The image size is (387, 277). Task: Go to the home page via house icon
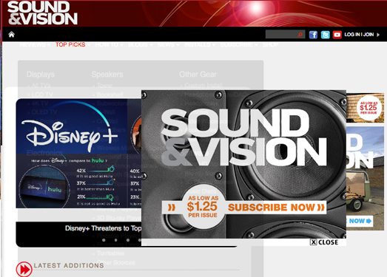(x=11, y=35)
